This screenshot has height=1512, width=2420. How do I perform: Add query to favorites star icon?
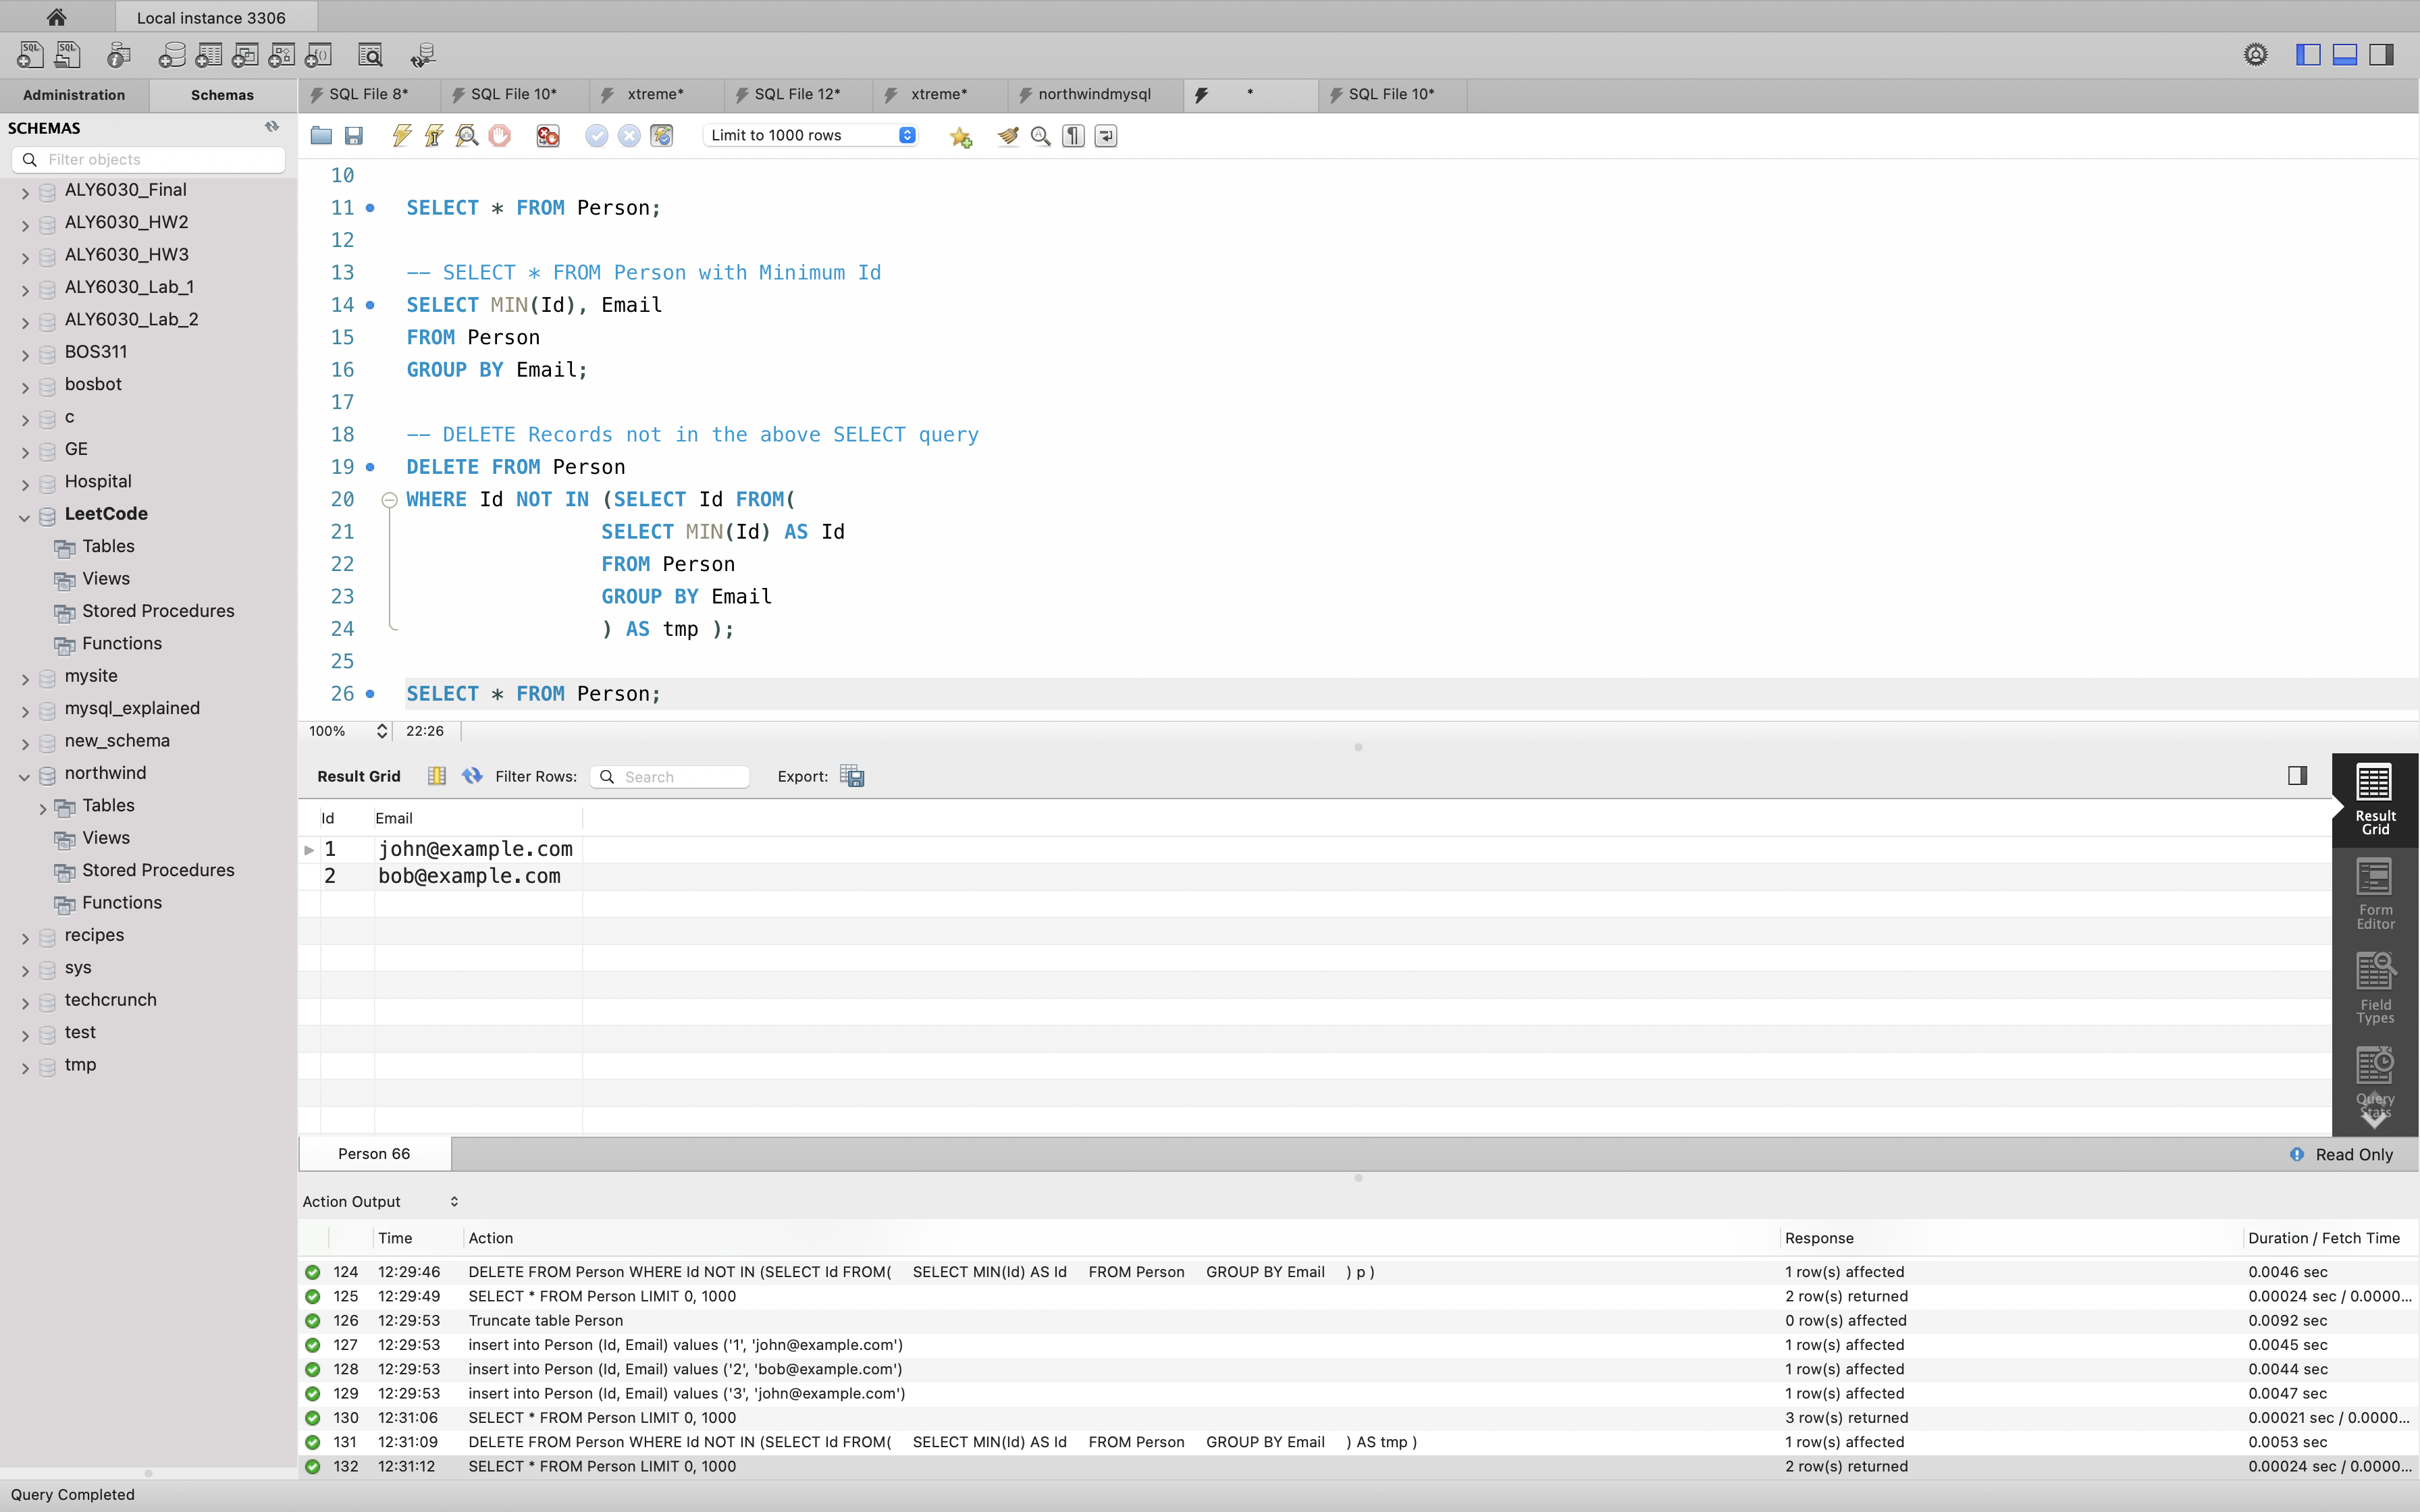(961, 137)
